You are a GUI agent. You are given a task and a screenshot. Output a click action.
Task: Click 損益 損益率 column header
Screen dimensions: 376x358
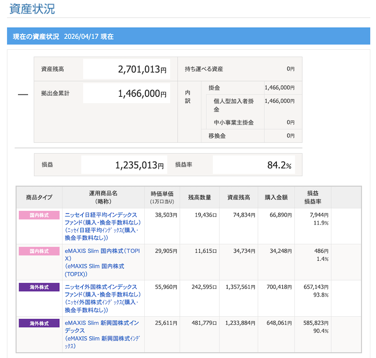point(313,197)
